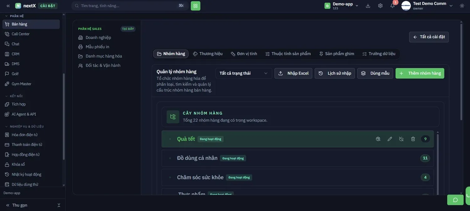Switch to the Đơn vị tính tab
Screen dimensions: 470x211
[244, 54]
